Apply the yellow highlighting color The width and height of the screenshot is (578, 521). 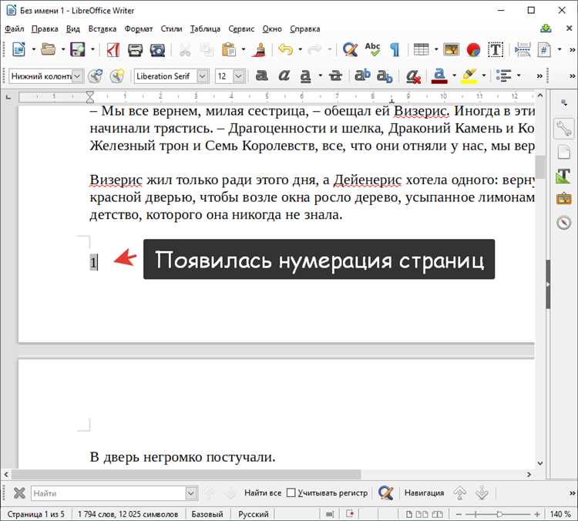click(469, 76)
